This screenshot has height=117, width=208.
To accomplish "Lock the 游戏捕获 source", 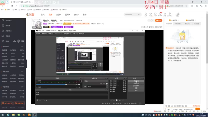I will click(x=126, y=89).
